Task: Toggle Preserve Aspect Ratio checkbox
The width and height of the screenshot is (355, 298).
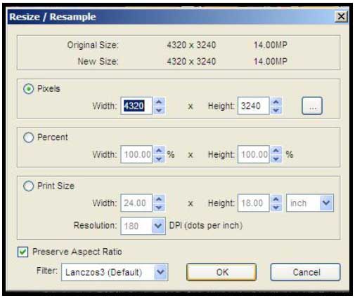Action: [x=23, y=252]
